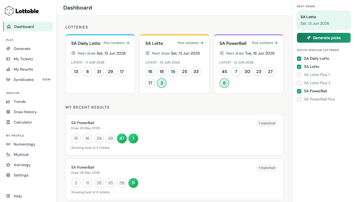The width and height of the screenshot is (355, 202).
Task: Enable the SA Lotto Plus 2 checkbox
Action: [x=299, y=83]
